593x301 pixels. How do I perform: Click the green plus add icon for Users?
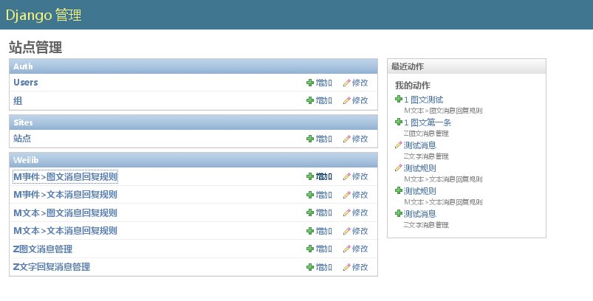(310, 83)
